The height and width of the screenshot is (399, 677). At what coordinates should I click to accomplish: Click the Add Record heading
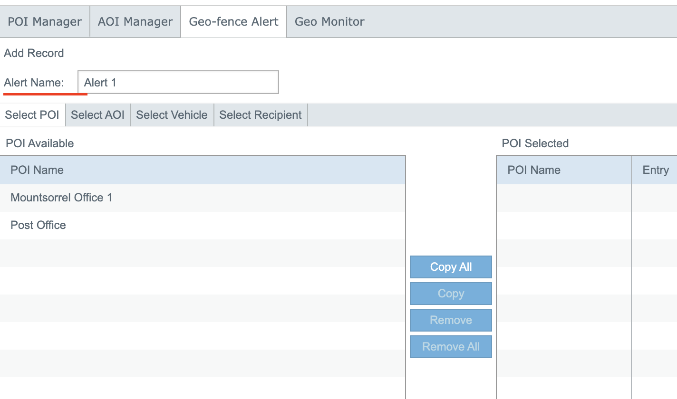click(34, 53)
